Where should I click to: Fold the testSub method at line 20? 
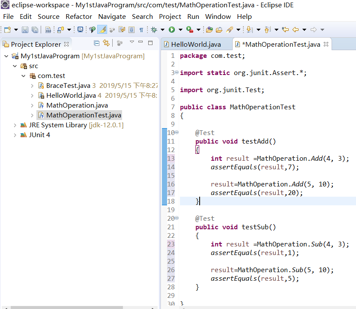pyautogui.click(x=177, y=218)
